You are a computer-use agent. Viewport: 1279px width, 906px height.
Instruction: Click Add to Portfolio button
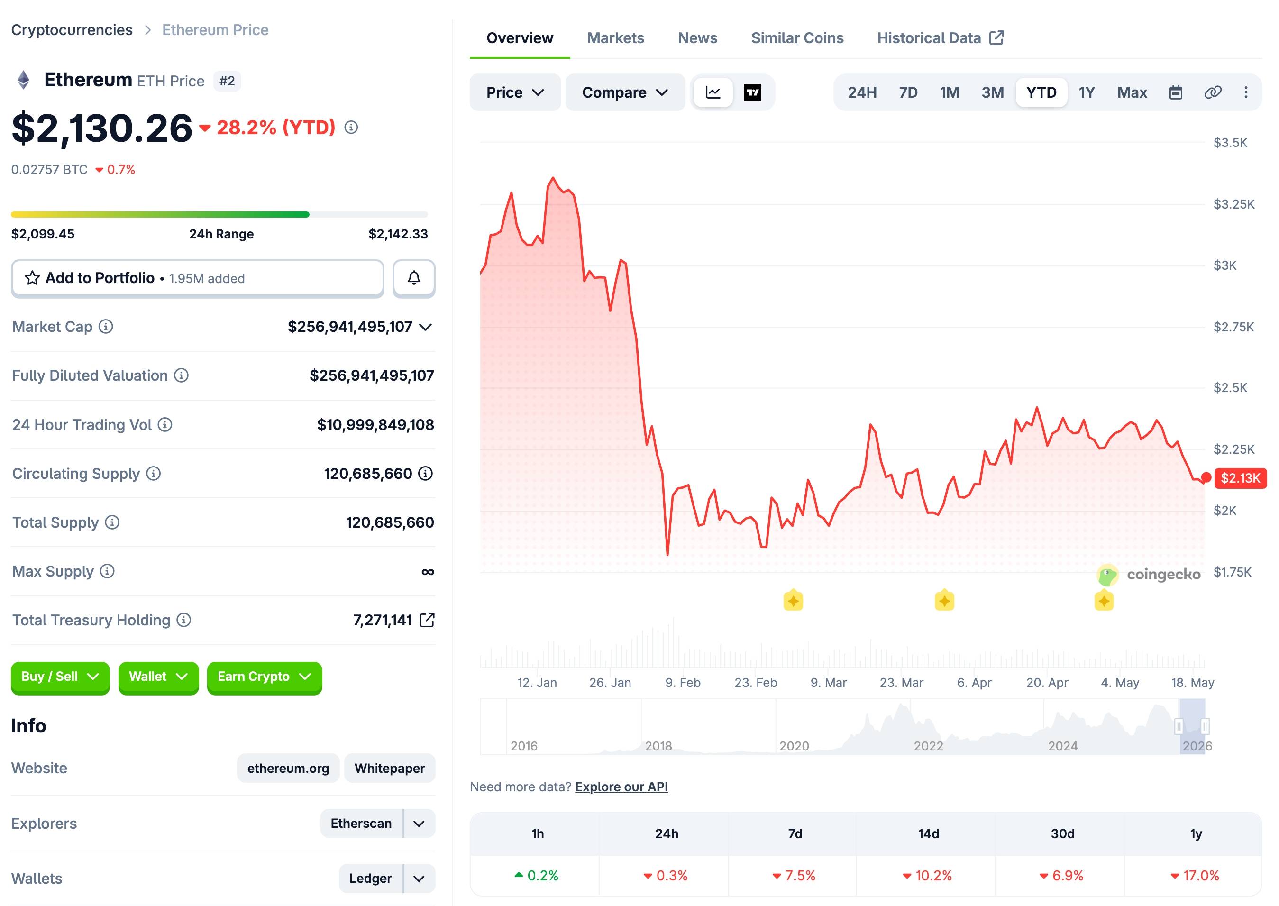[x=198, y=278]
